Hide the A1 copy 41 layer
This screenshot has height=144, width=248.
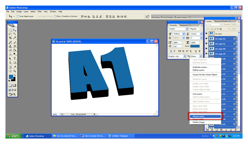[x=206, y=44]
